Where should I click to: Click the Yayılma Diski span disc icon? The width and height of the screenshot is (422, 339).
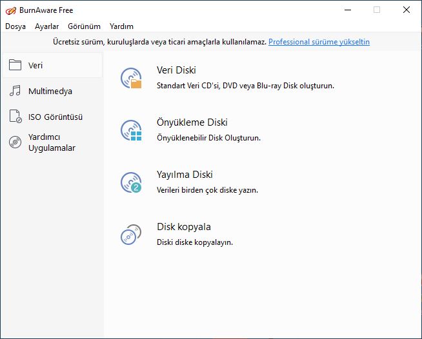pos(131,182)
